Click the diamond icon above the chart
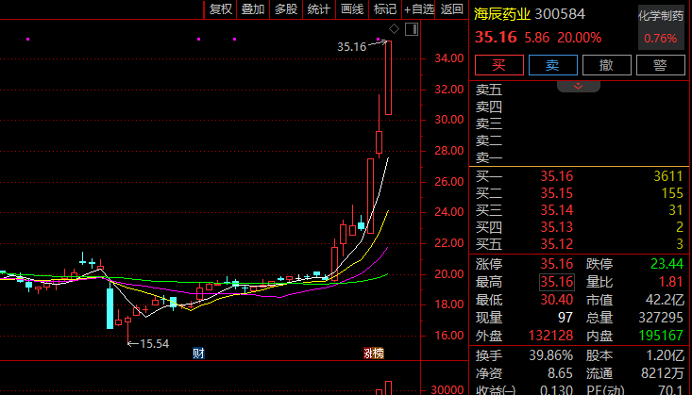The width and height of the screenshot is (692, 395). tap(394, 29)
